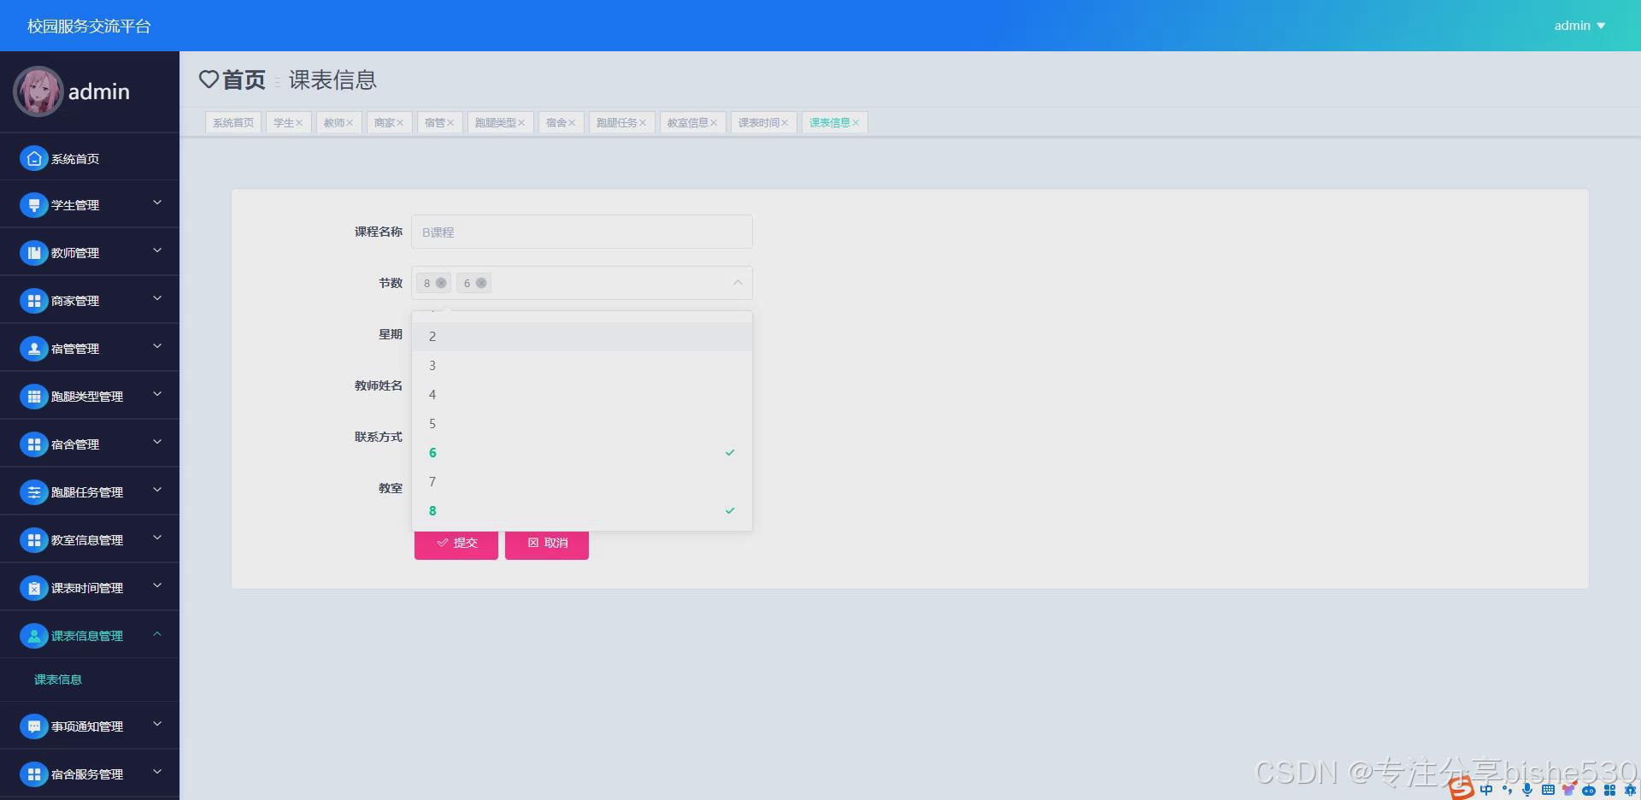Click the 教师姓名 field label
This screenshot has width=1641, height=800.
tap(379, 385)
